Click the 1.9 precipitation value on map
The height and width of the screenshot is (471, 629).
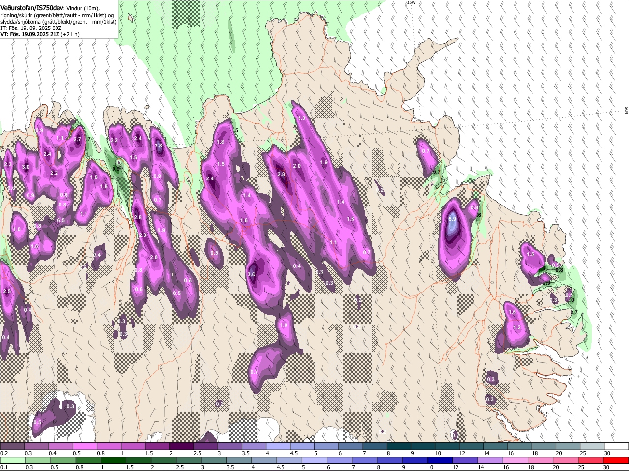(x=324, y=162)
